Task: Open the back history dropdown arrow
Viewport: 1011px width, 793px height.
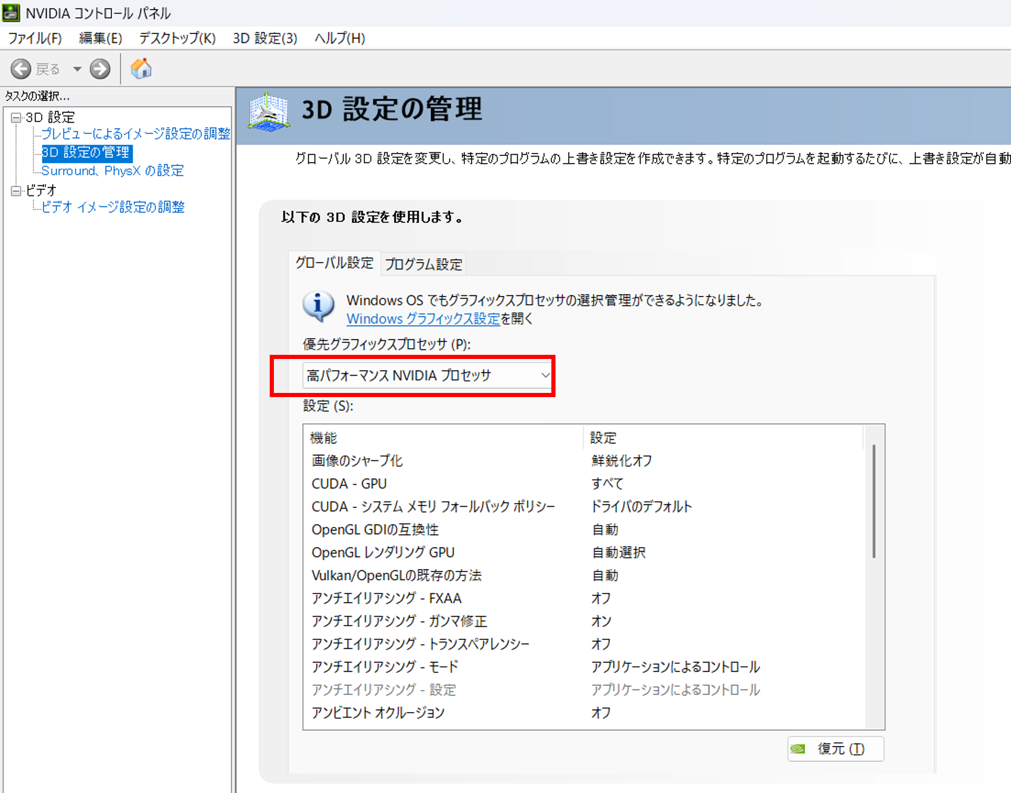Action: click(x=77, y=69)
